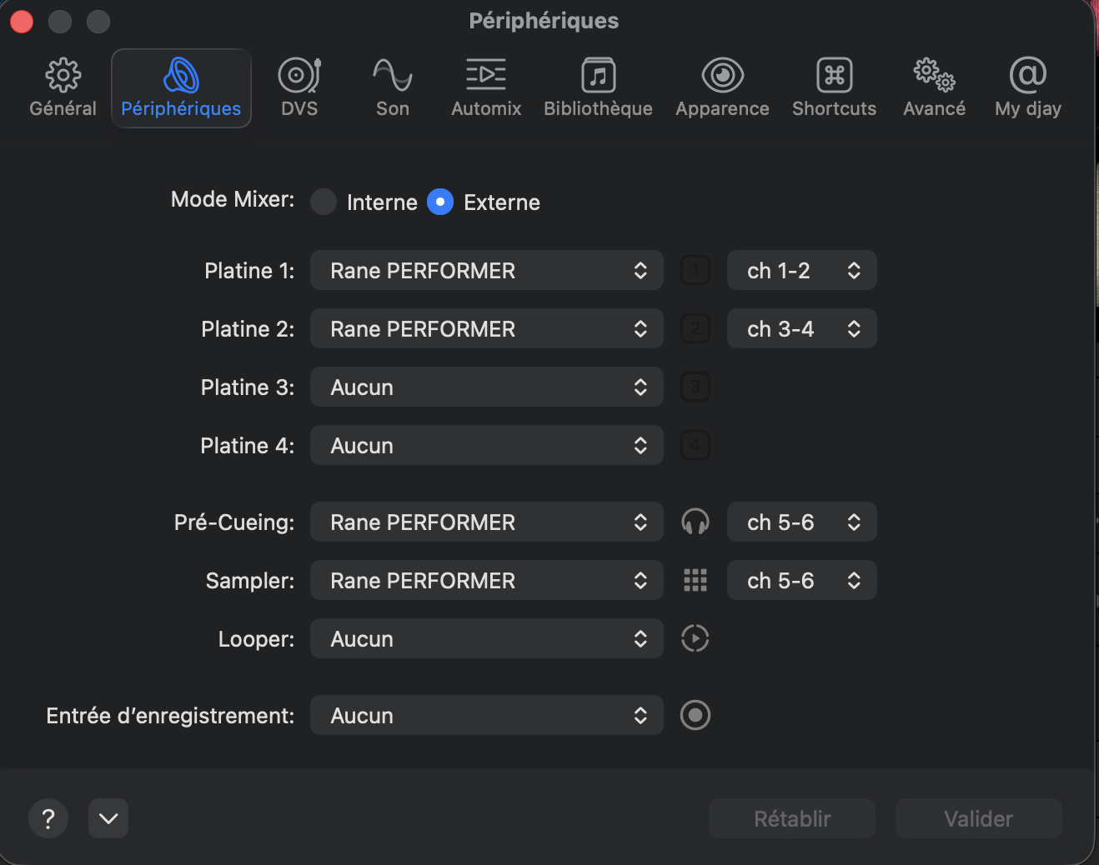1099x865 pixels.
Task: Click the Bibliothèque music library icon
Action: pos(598,76)
